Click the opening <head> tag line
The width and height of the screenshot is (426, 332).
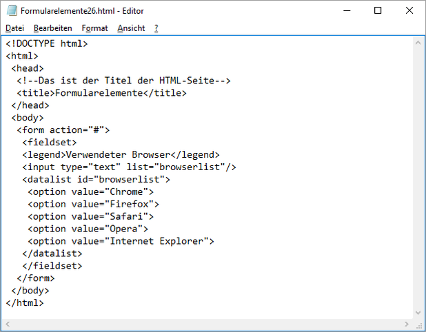click(28, 68)
